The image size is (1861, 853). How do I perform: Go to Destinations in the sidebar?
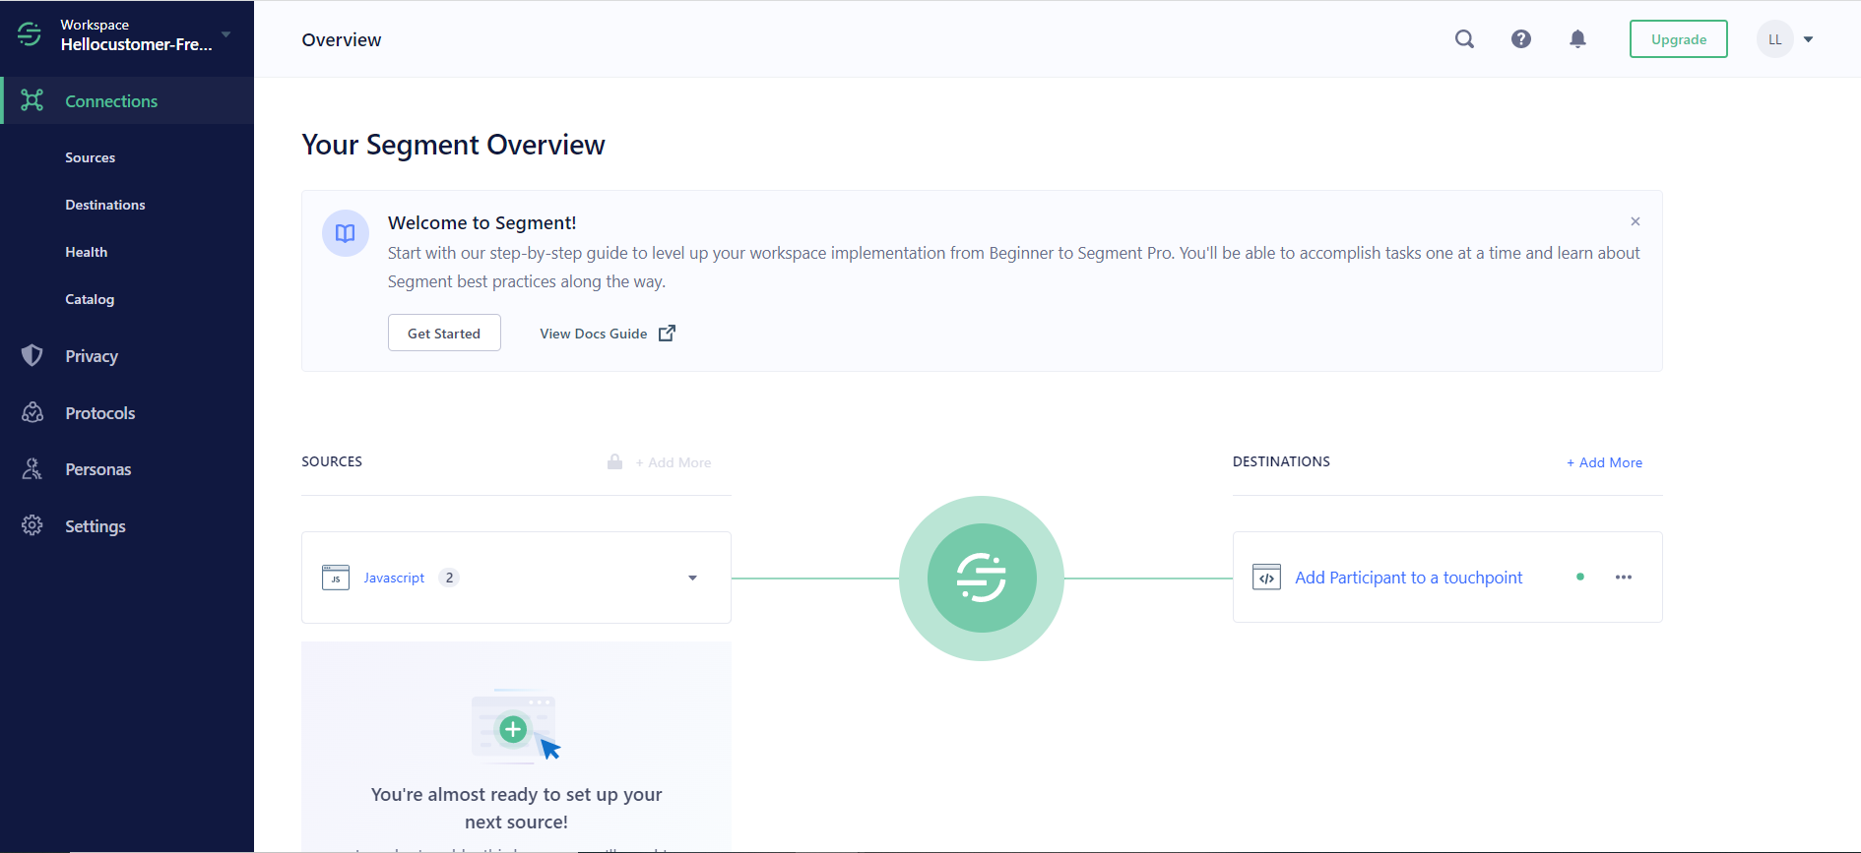tap(105, 205)
